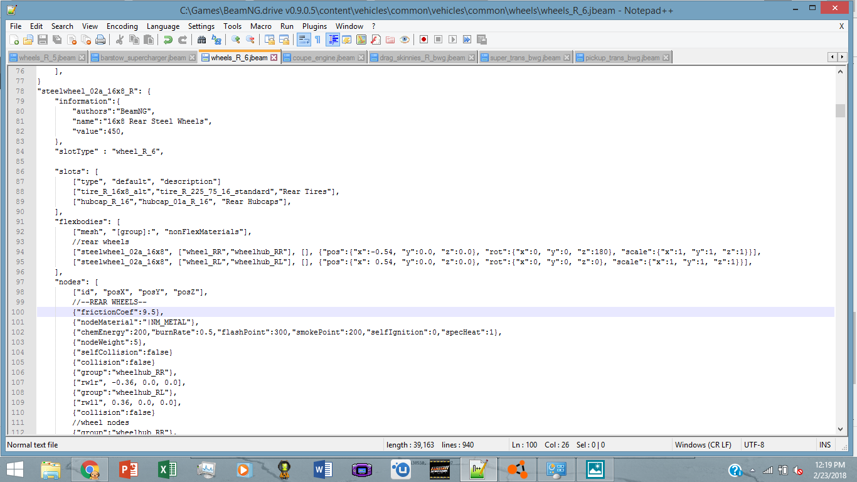The width and height of the screenshot is (857, 482).
Task: Undo the last edit
Action: [168, 40]
